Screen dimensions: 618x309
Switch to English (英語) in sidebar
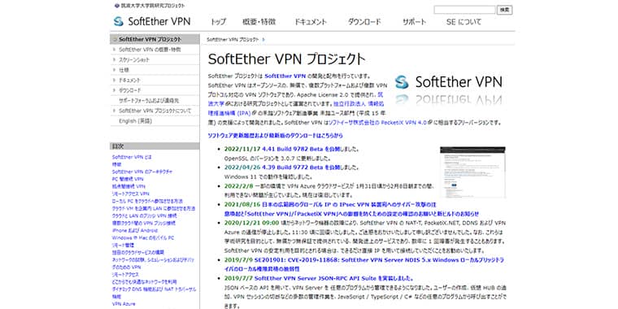click(135, 121)
